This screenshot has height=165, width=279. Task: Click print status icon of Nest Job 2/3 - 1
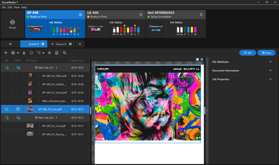click(18, 68)
